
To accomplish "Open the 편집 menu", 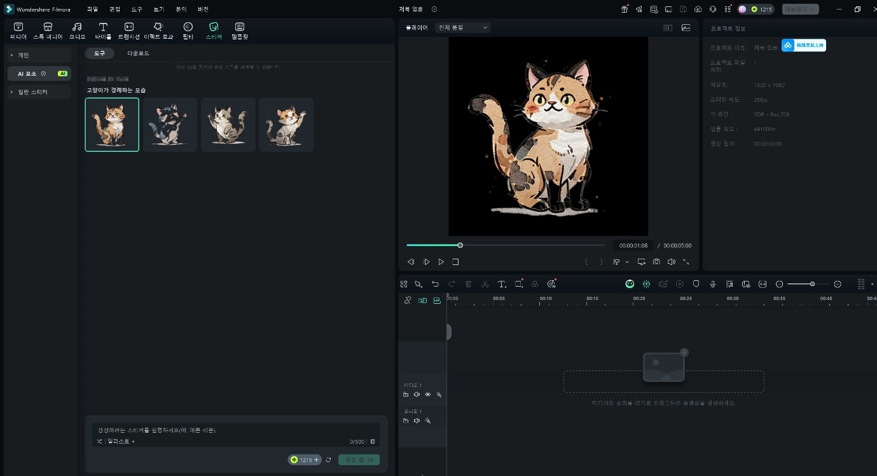I will coord(115,10).
